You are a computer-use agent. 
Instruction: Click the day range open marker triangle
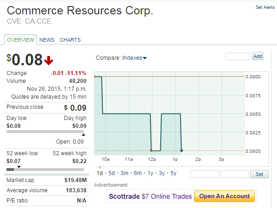pyautogui.click(x=83, y=135)
